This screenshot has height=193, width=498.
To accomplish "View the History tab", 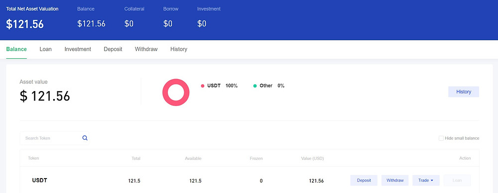I will [x=179, y=49].
